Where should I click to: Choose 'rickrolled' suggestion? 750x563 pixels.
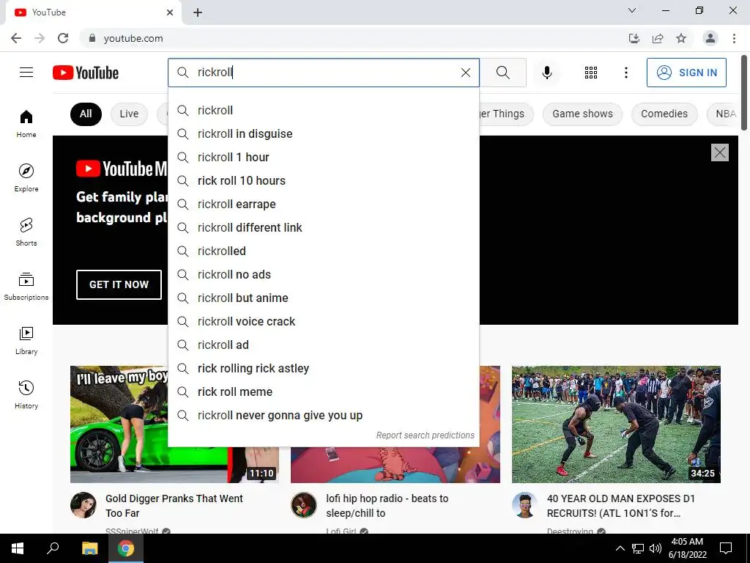tap(323, 251)
